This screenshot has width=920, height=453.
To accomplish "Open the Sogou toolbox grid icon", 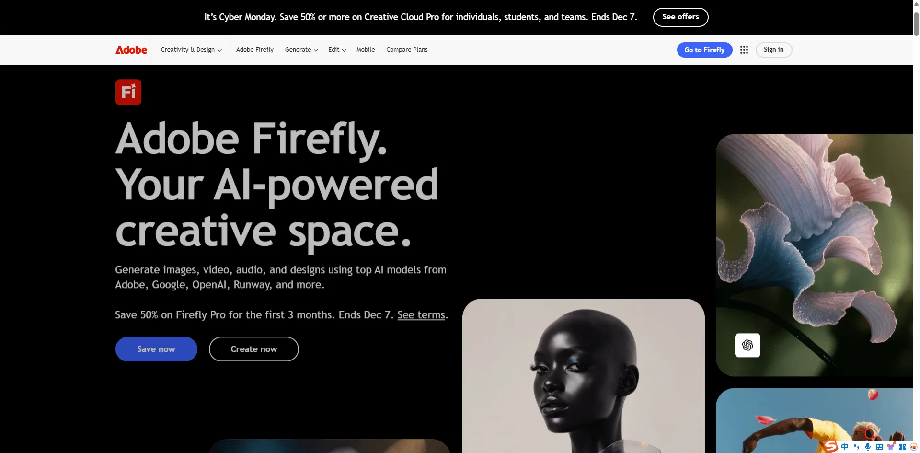I will pos(902,447).
